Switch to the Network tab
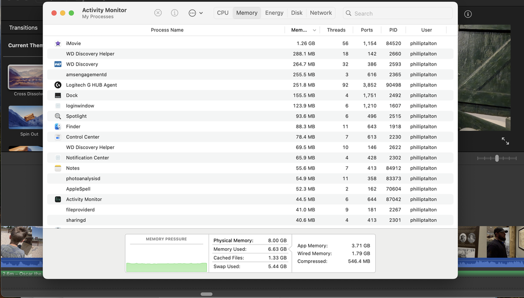 coord(321,13)
